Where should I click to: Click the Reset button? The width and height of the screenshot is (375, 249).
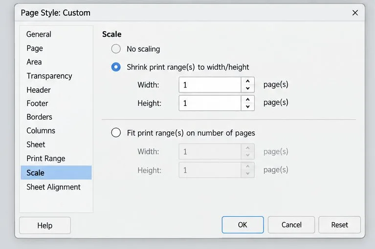(x=340, y=225)
